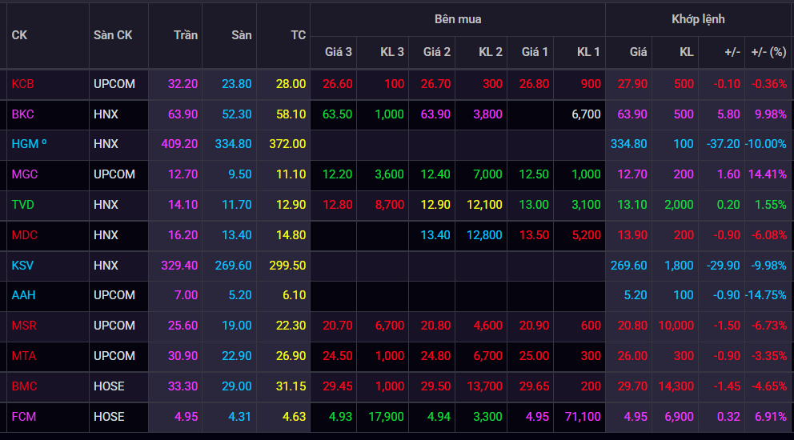
Task: Sort by the Sàn CK column header
Action: pyautogui.click(x=113, y=35)
